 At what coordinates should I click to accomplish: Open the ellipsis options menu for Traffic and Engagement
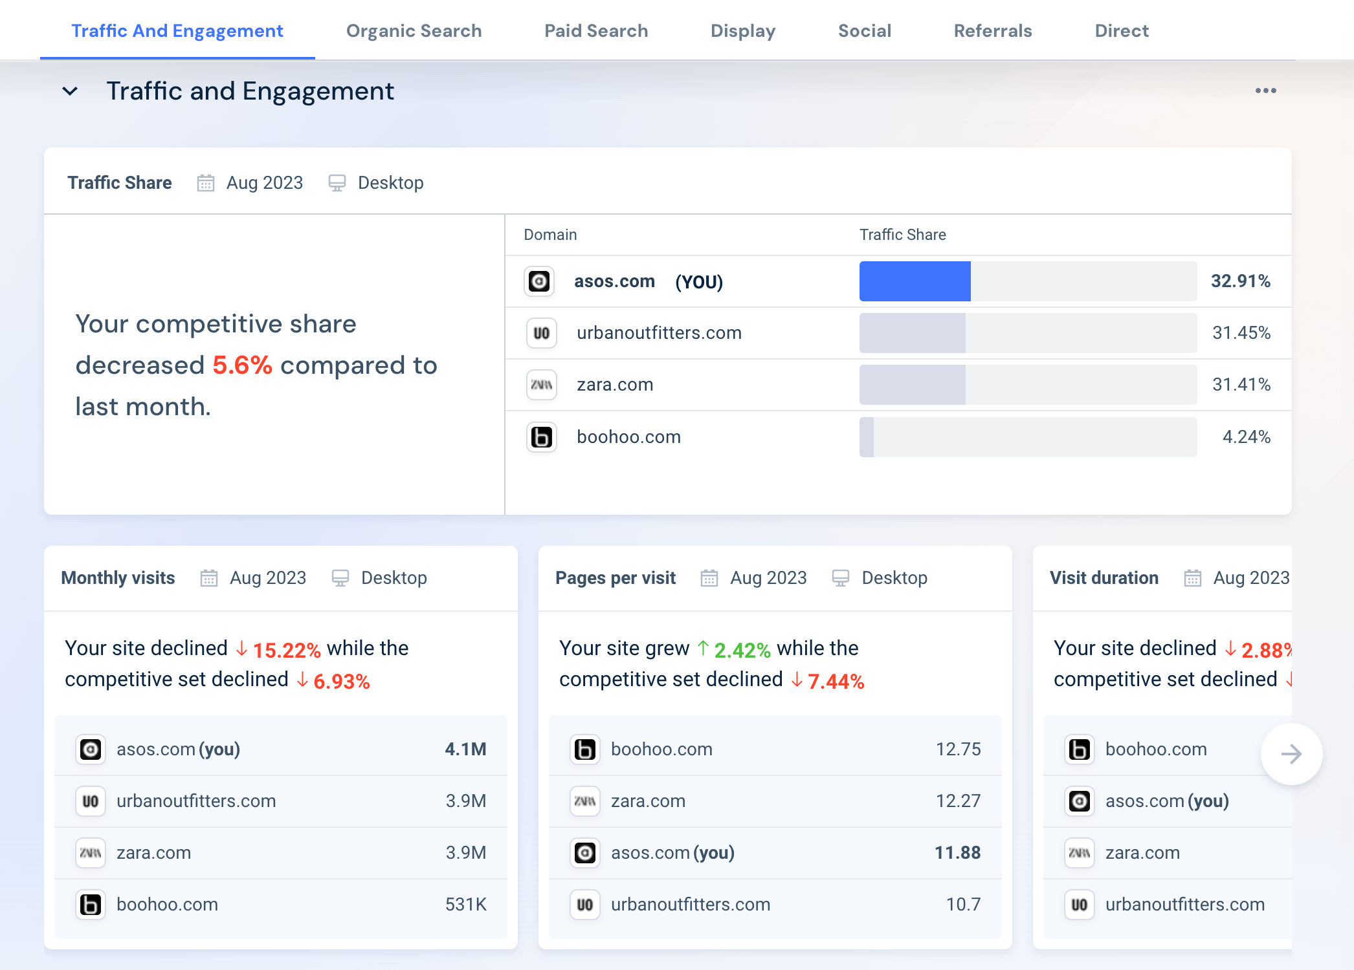point(1265,91)
